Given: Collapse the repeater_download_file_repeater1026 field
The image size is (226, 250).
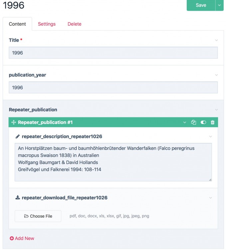Looking at the screenshot, I should point(210,198).
